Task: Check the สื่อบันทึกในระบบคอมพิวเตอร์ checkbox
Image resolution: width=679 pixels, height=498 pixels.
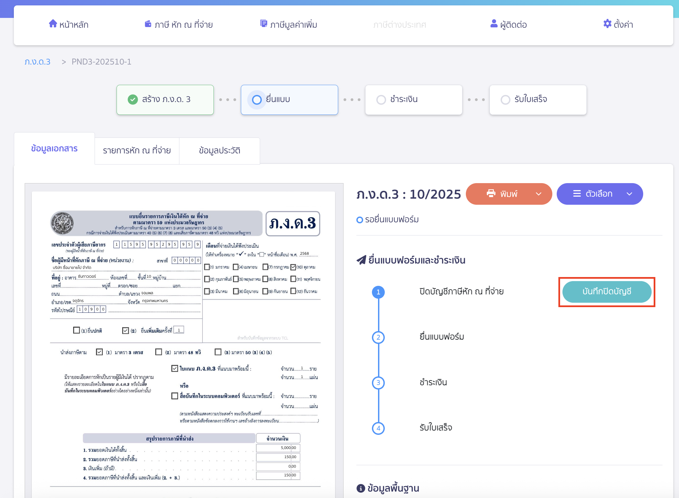Action: coord(175,396)
